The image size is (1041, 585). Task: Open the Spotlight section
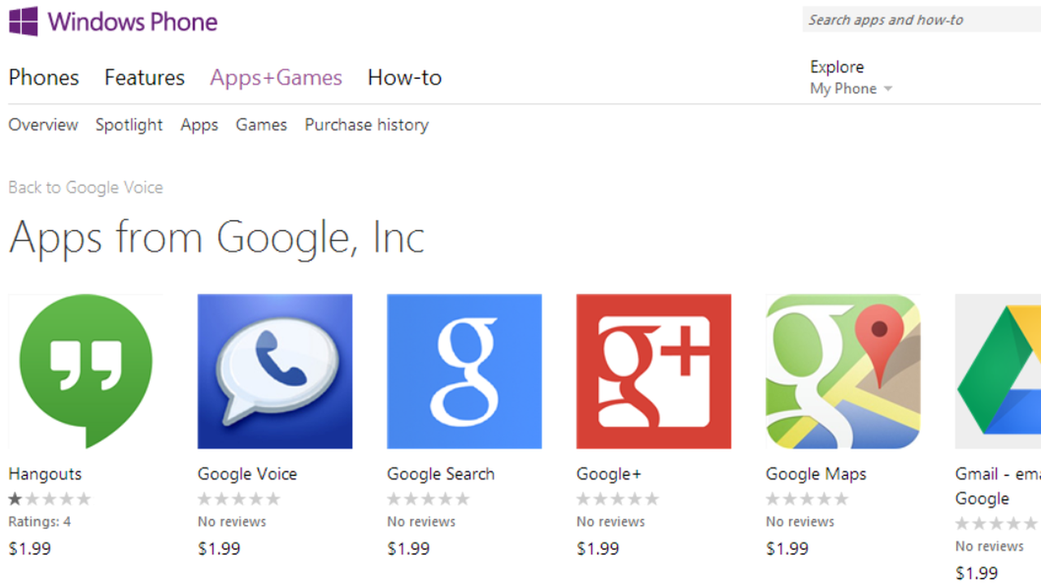[128, 124]
